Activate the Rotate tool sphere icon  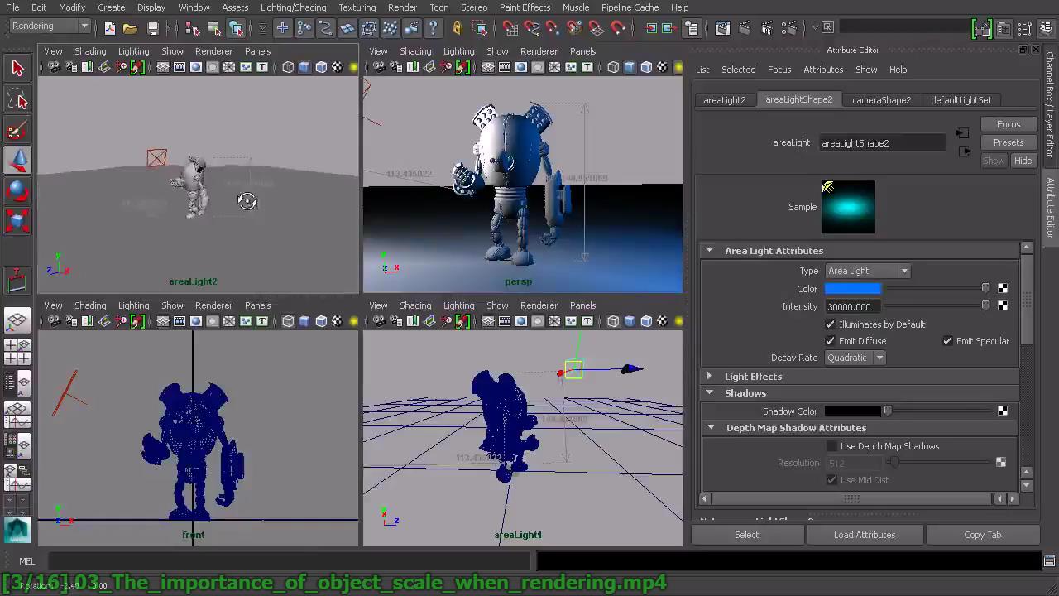point(17,191)
